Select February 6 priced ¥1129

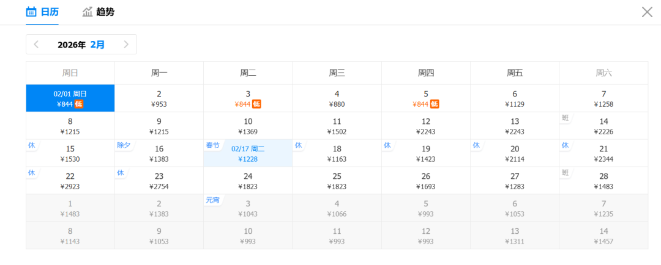pos(515,98)
